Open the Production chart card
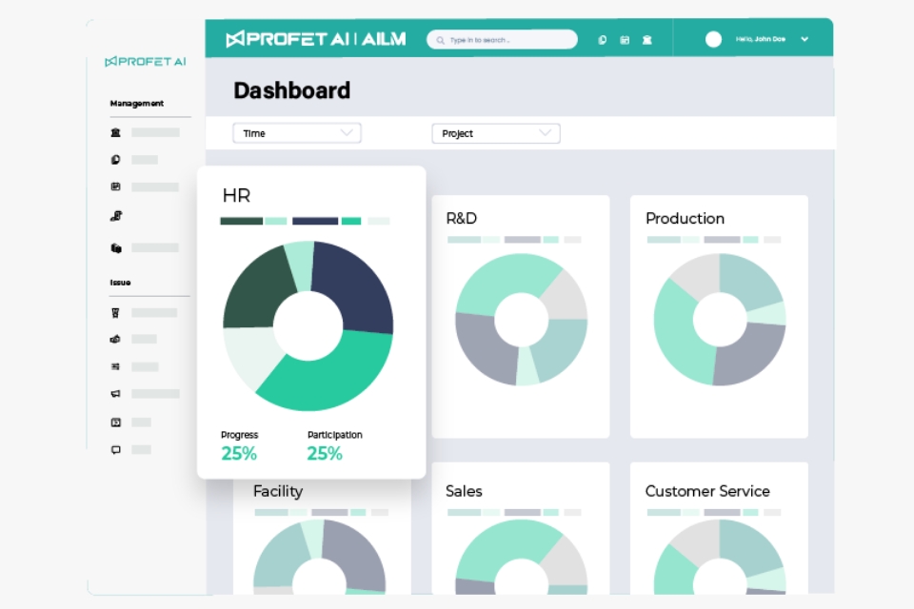This screenshot has height=609, width=914. [719, 316]
